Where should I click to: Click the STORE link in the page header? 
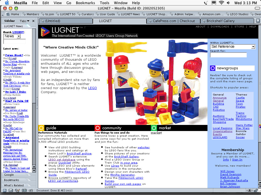pos(239,26)
